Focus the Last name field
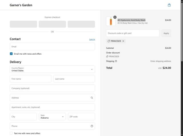The image size is (183, 136). 74,79
